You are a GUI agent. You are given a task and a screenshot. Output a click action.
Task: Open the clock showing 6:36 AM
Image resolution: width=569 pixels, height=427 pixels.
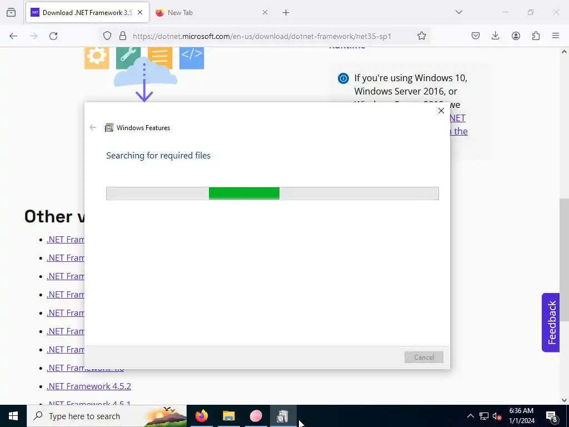point(521,416)
